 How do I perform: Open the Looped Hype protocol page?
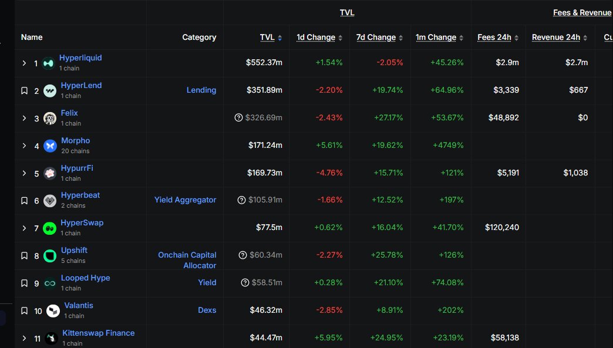pyautogui.click(x=86, y=278)
